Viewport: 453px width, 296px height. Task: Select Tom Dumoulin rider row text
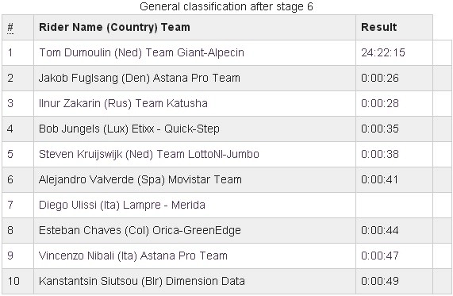141,52
